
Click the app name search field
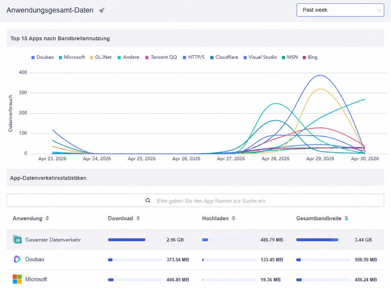tap(195, 200)
